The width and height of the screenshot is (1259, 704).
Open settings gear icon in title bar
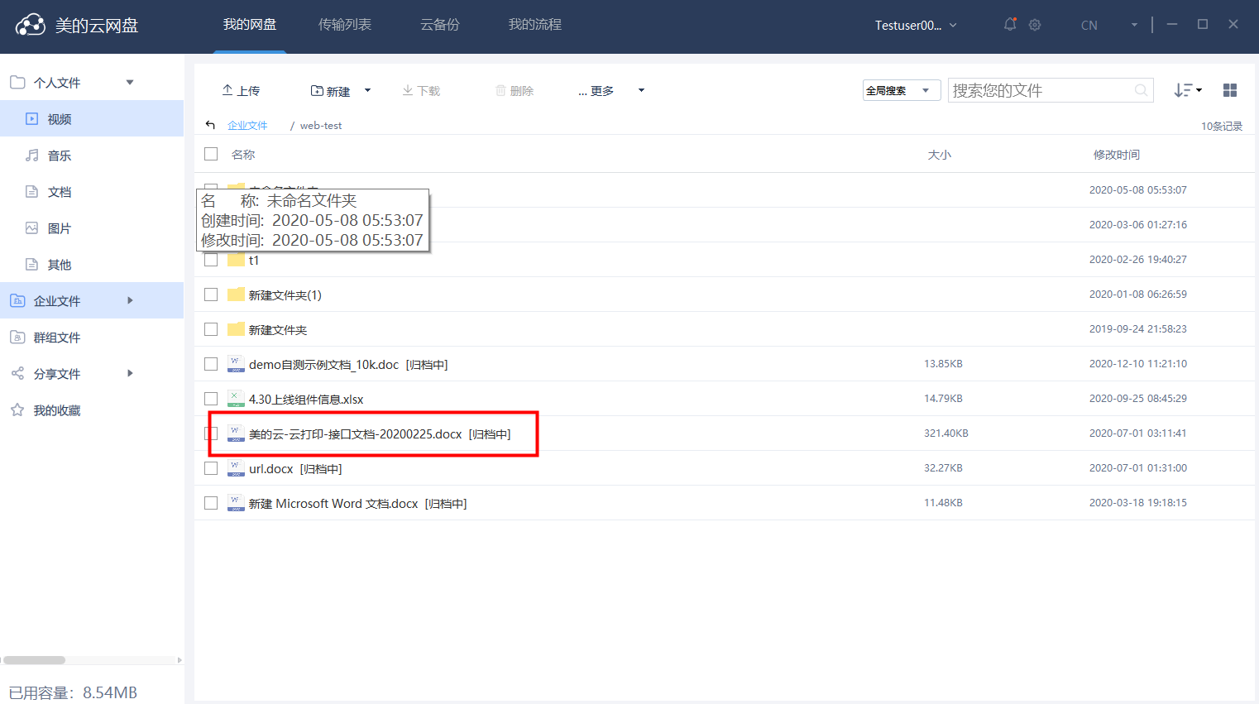(x=1035, y=25)
